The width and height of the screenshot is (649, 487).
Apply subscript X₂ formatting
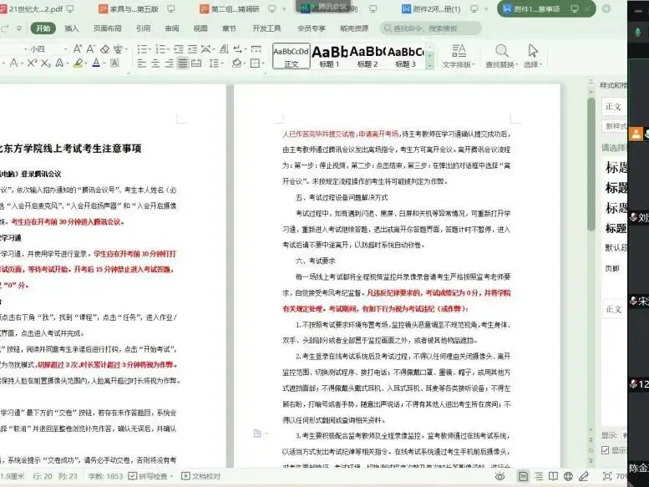(x=46, y=63)
